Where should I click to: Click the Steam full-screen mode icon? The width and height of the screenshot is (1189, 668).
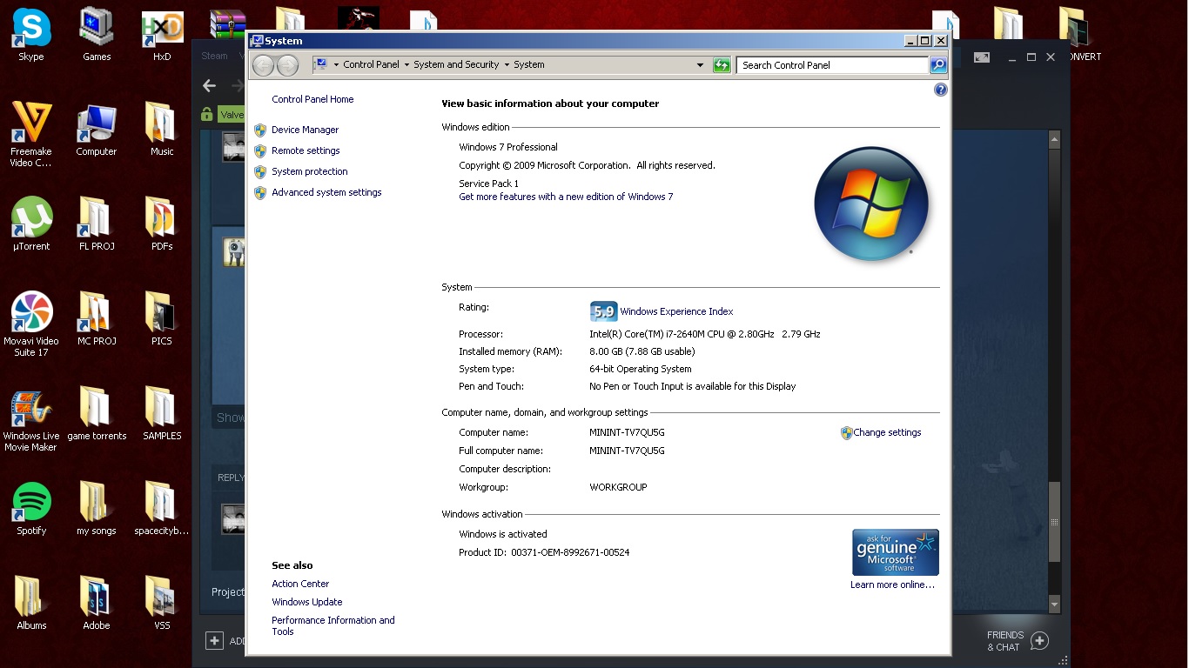click(x=982, y=57)
